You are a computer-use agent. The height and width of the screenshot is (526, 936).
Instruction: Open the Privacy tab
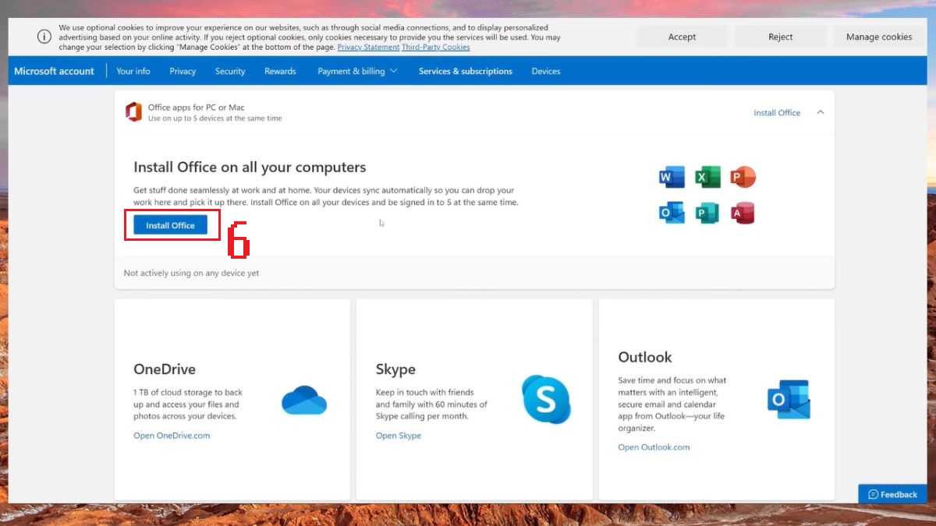click(183, 71)
